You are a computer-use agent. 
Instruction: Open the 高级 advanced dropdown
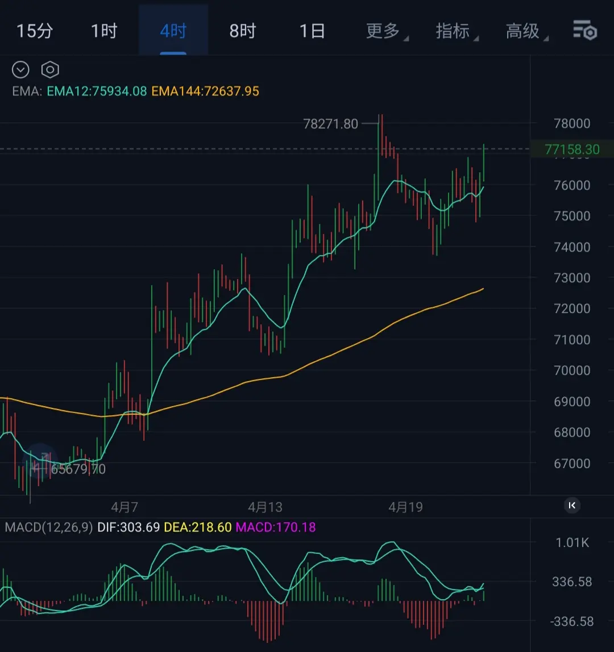point(526,31)
